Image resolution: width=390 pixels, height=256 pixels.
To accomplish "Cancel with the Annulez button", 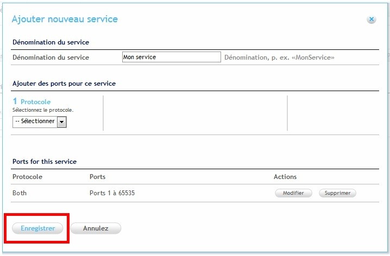I will click(96, 228).
